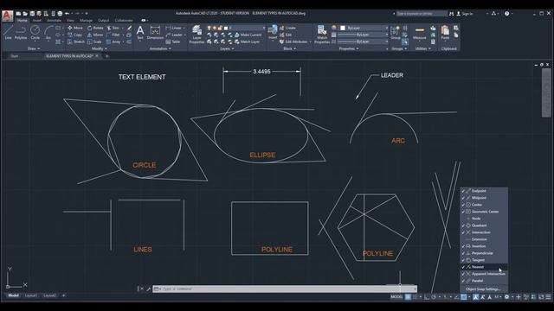Open the ByLayer lineweight dropdown
Image resolution: width=554 pixels, height=311 pixels.
pos(363,35)
